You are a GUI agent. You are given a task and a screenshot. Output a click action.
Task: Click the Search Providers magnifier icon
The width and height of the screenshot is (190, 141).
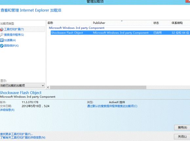point(2,35)
